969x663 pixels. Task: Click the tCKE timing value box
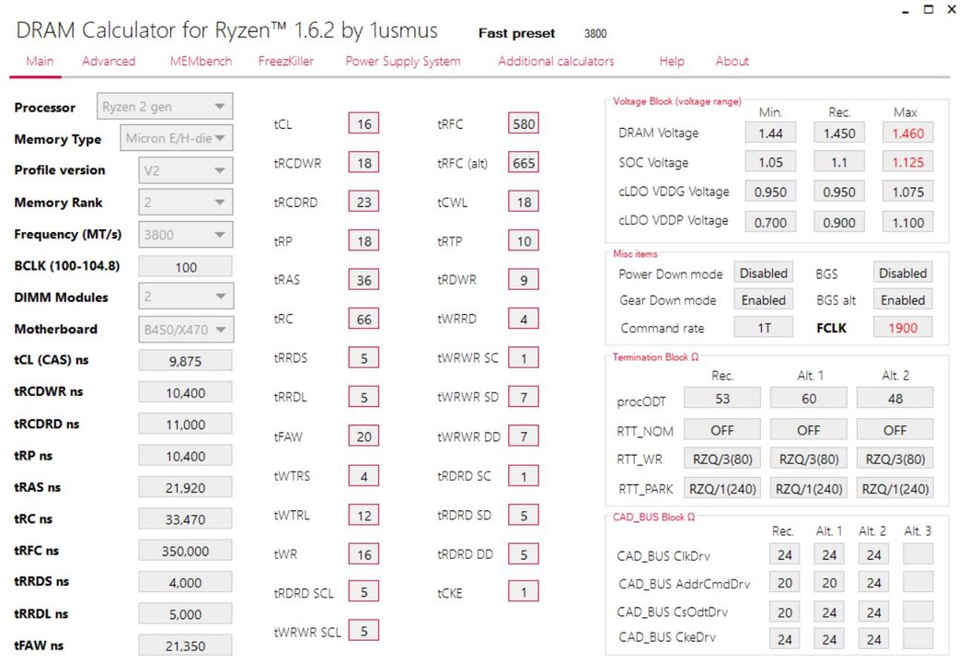click(x=524, y=592)
